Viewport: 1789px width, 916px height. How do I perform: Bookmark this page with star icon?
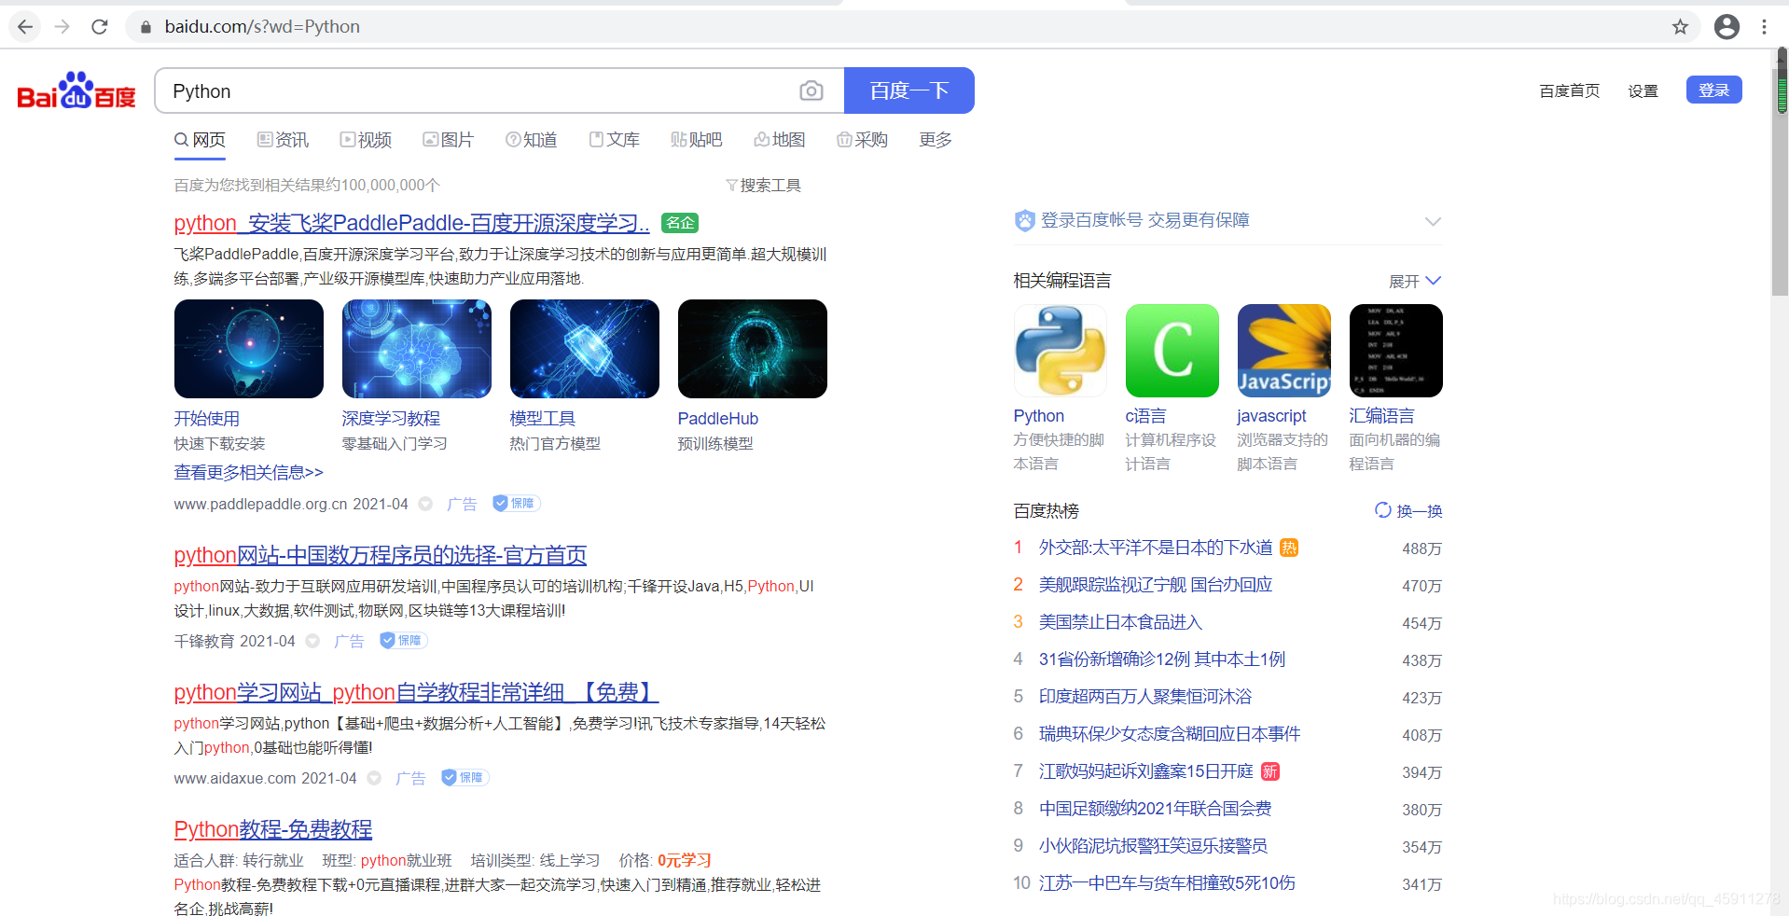point(1680,27)
